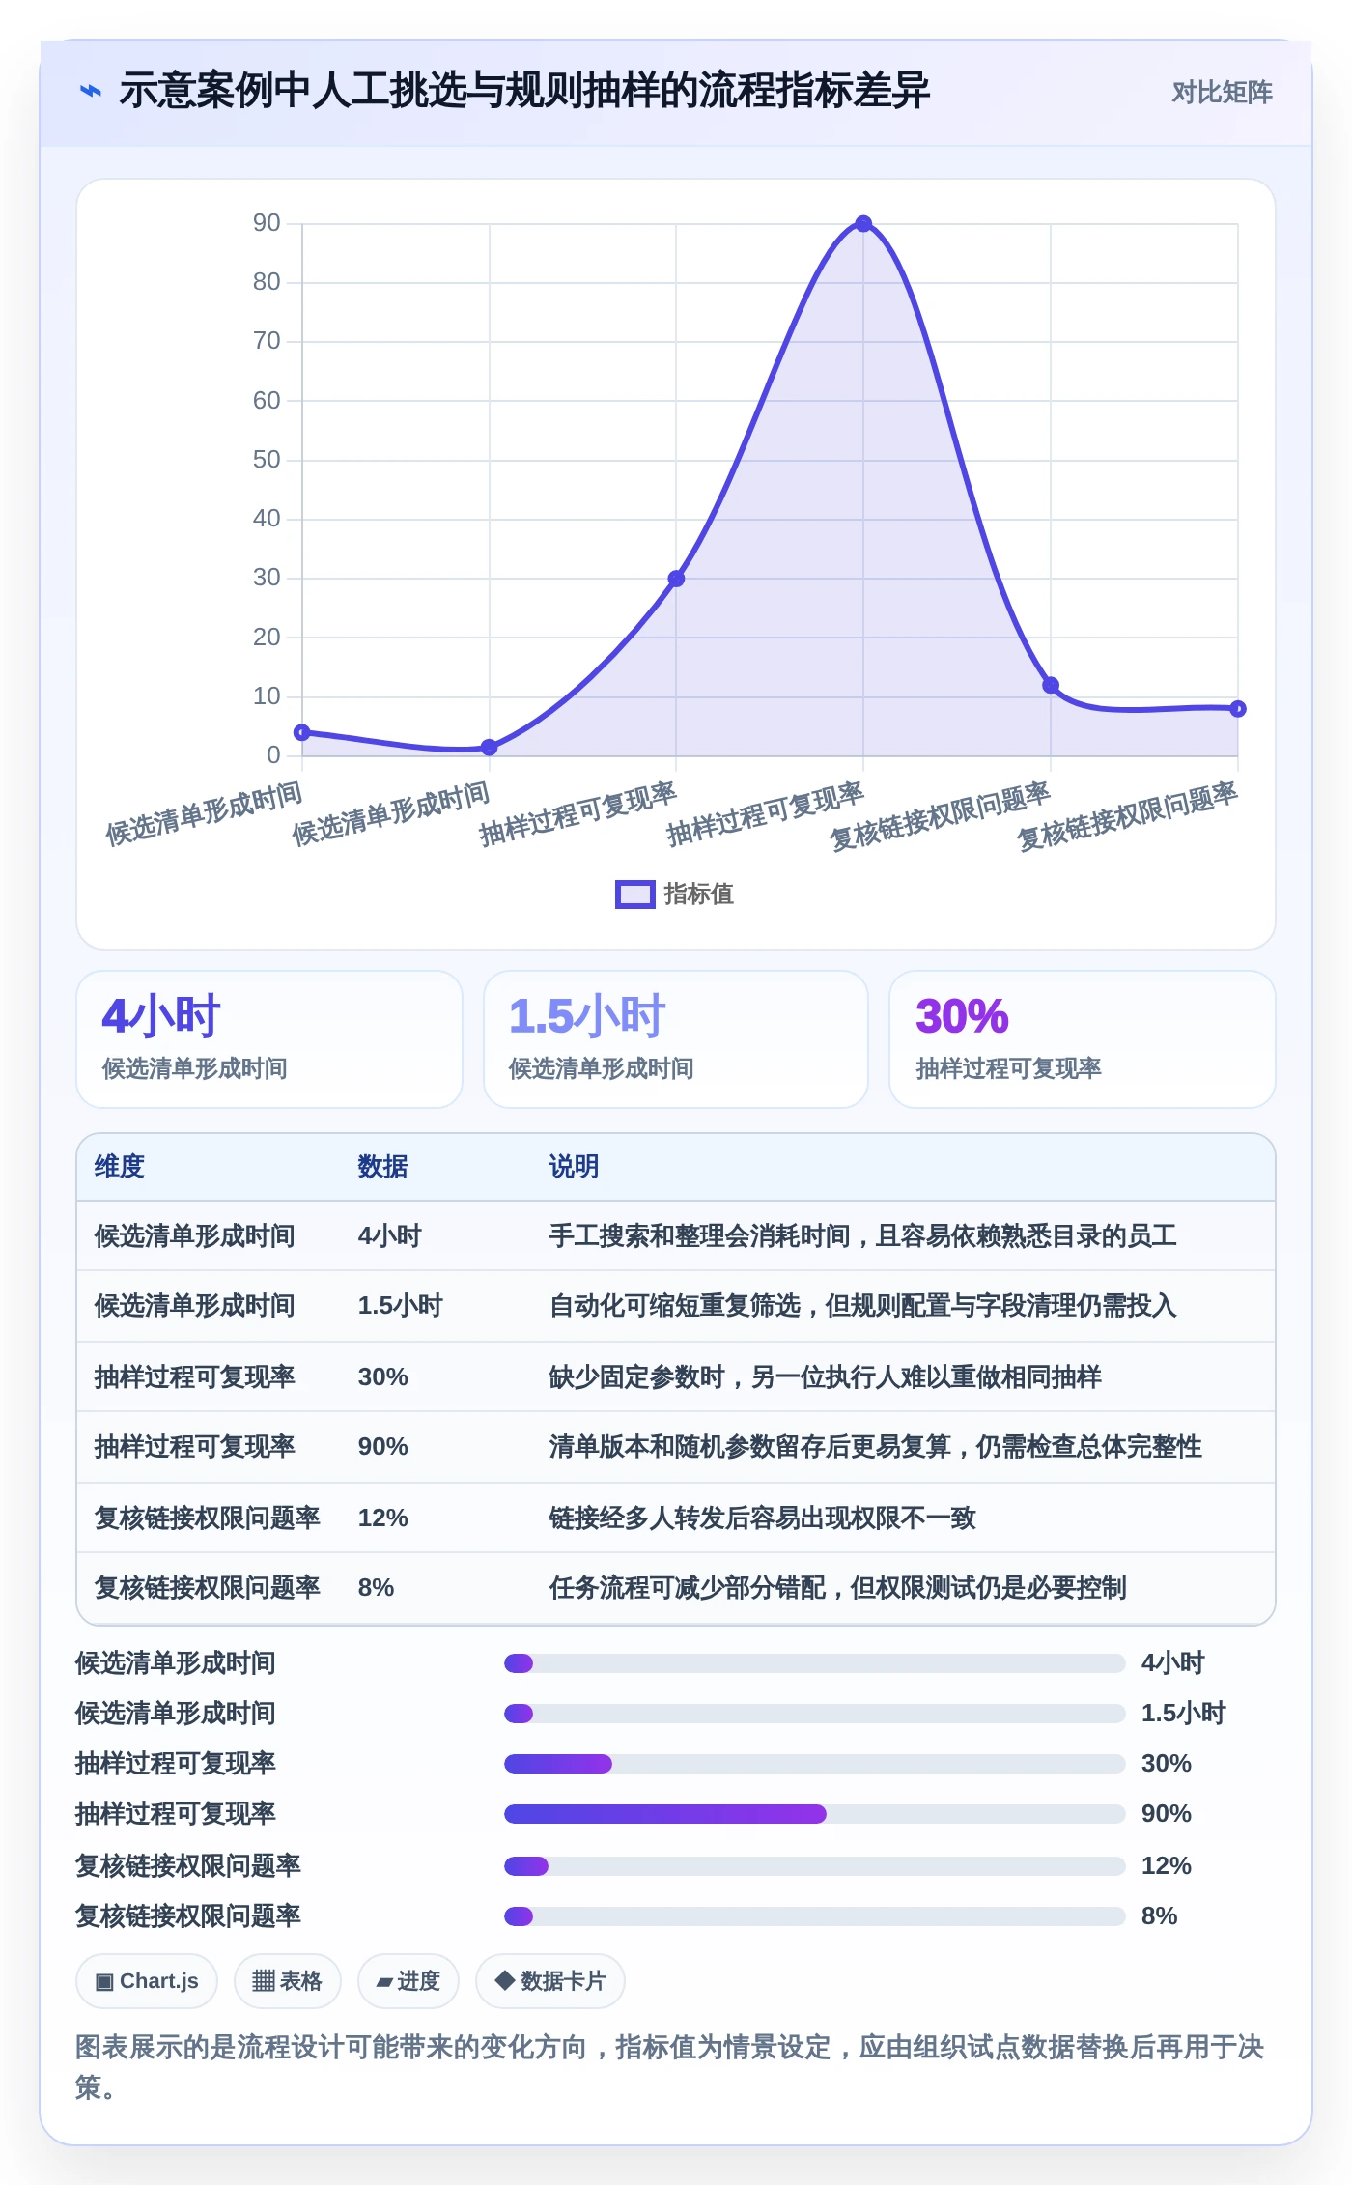Select table cell with value 1.5小时
The height and width of the screenshot is (2185, 1352).
[x=401, y=1306]
